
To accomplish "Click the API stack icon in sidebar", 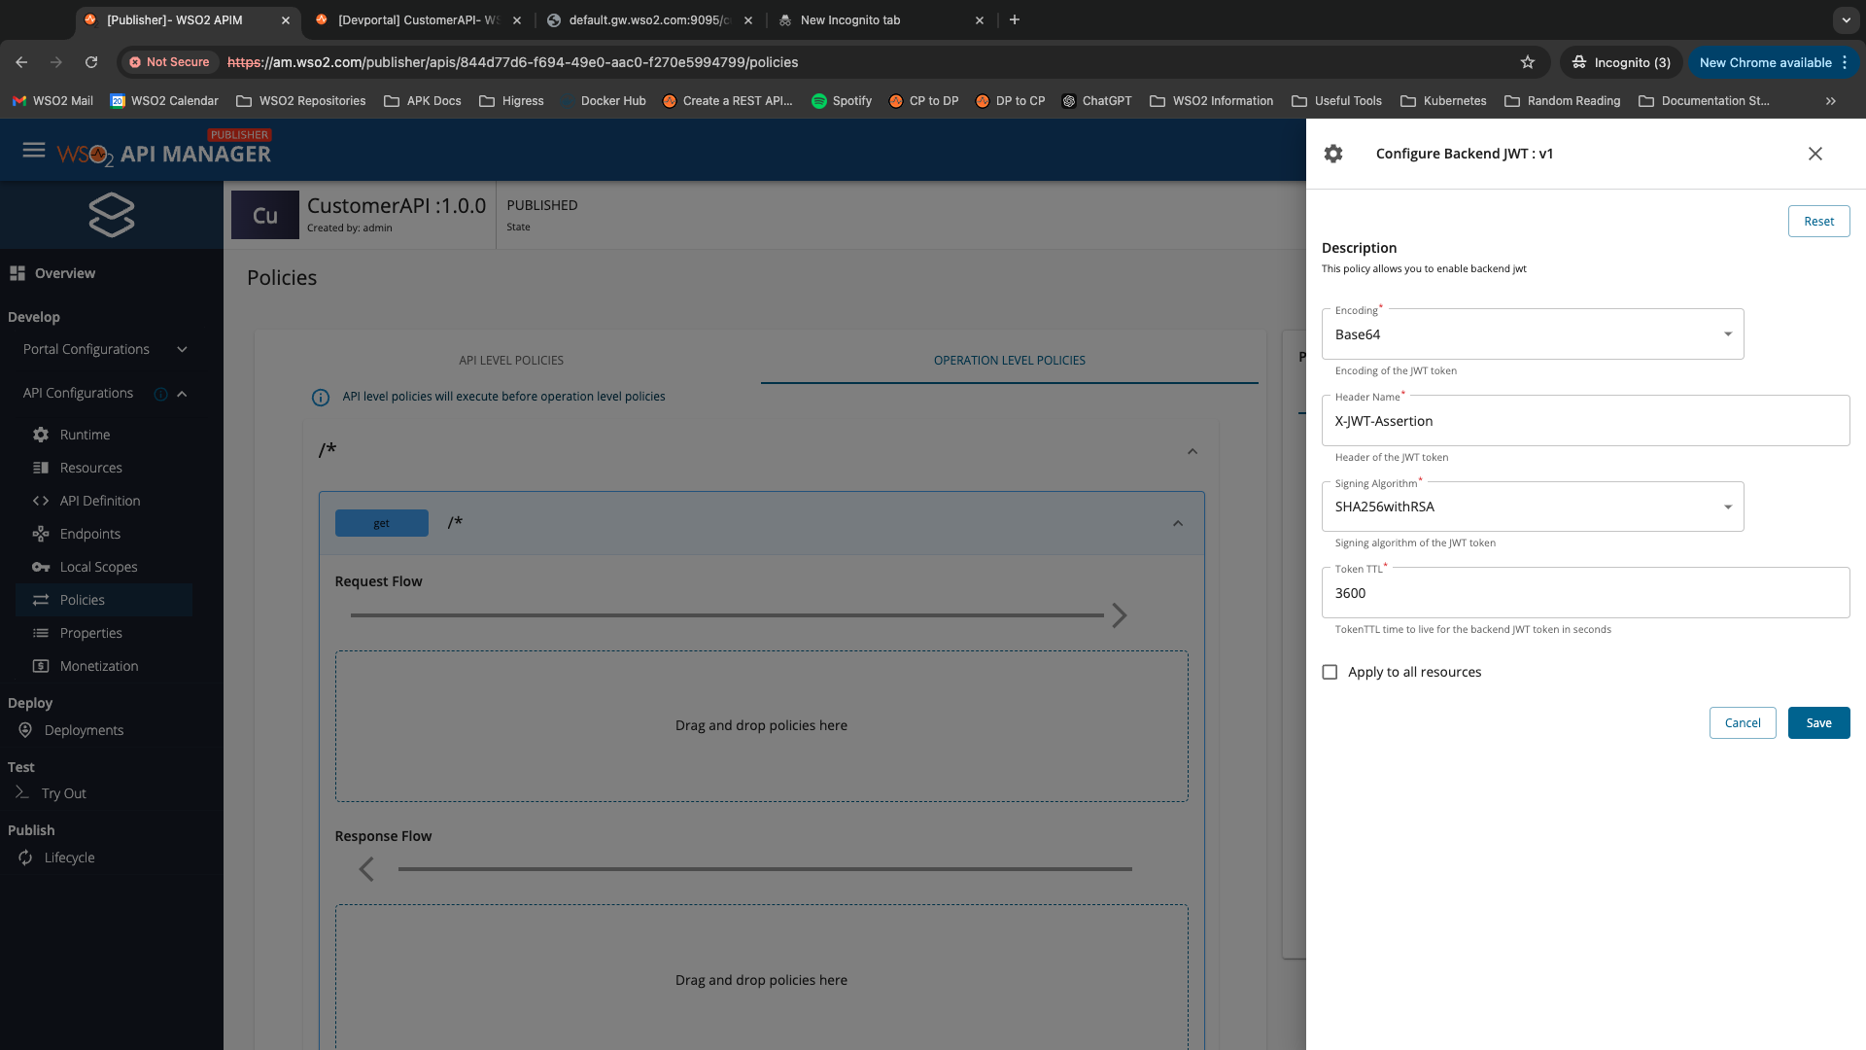I will [x=112, y=215].
